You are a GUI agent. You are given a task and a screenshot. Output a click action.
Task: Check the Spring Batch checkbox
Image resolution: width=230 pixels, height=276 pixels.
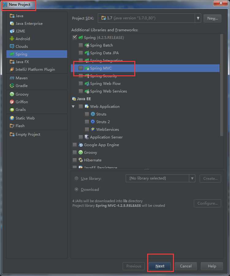point(81,45)
